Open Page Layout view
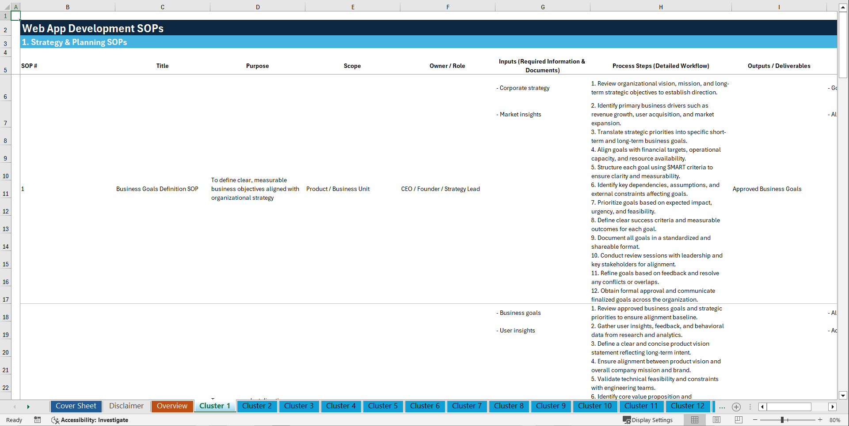Screen dimensions: 849x426 [716, 420]
